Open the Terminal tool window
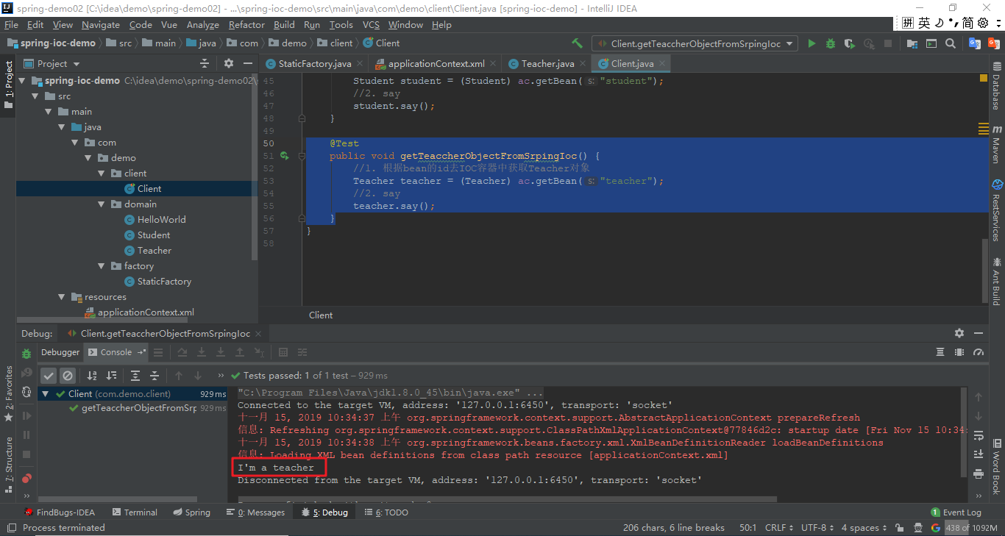1005x536 pixels. click(x=135, y=512)
